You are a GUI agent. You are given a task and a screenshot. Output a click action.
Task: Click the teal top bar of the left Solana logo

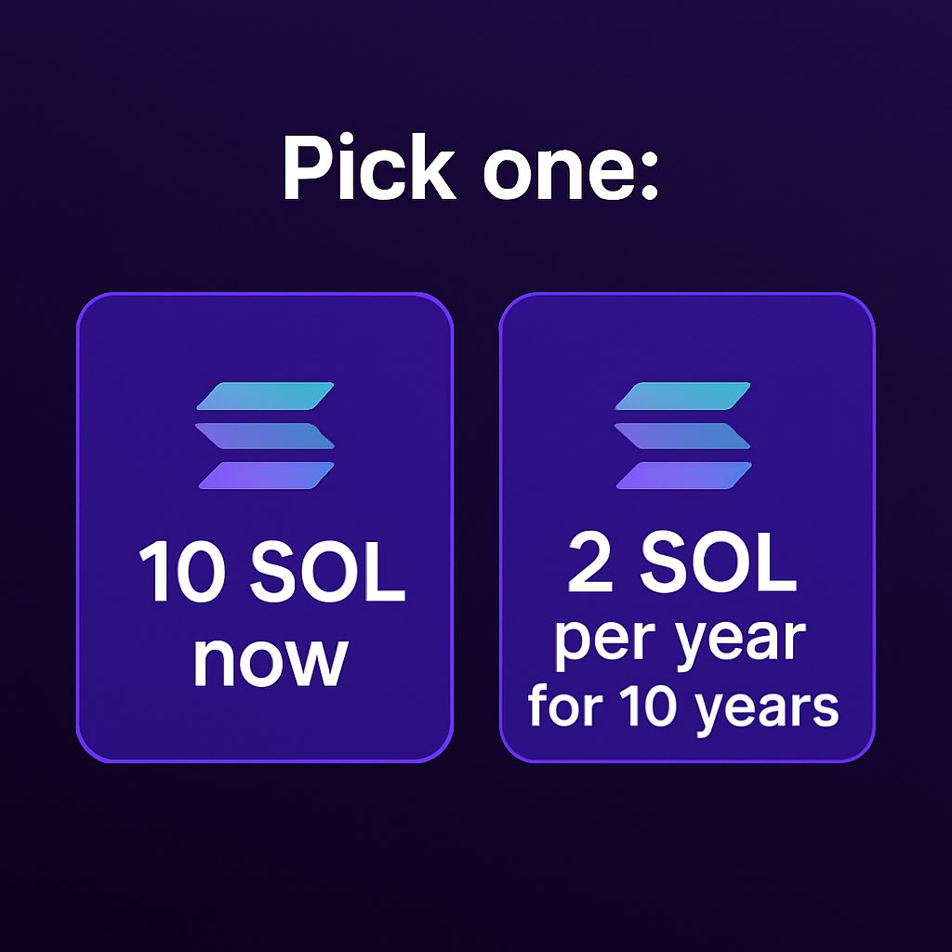click(265, 396)
